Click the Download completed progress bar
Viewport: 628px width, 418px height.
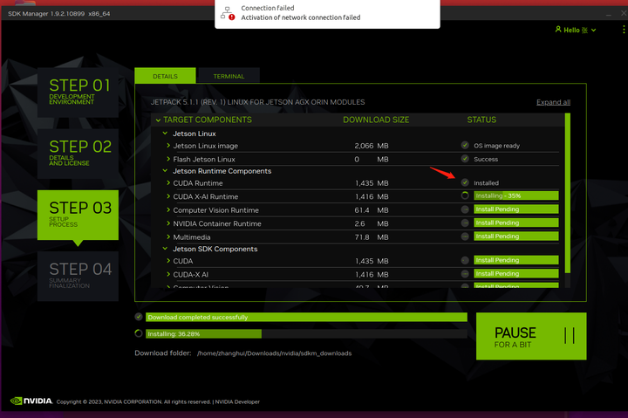306,317
